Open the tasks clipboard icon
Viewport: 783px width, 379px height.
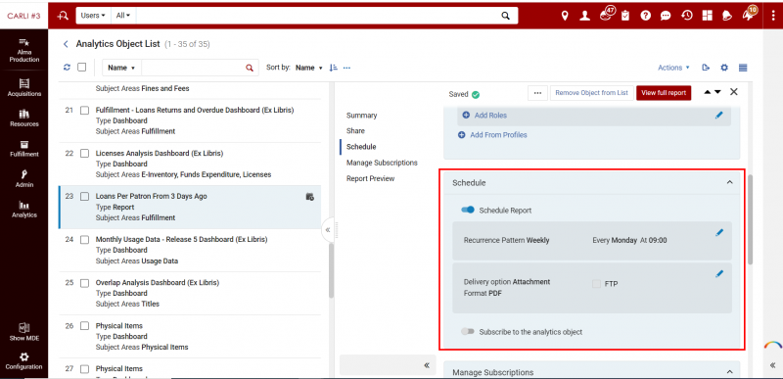625,16
